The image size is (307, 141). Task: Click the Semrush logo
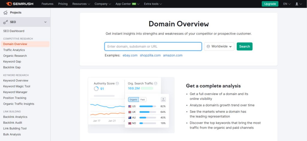click(19, 4)
